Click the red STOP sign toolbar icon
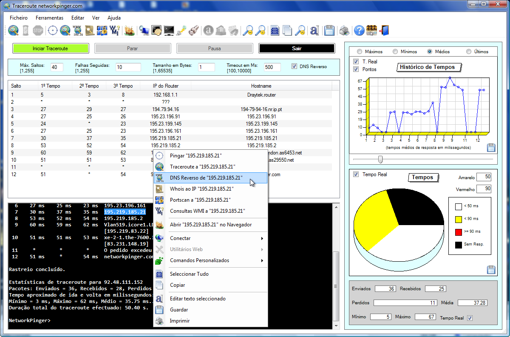This screenshot has width=510, height=337. point(38,30)
